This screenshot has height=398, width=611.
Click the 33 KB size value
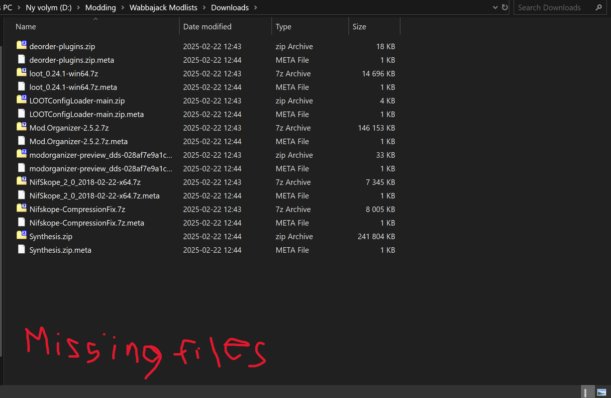click(386, 155)
